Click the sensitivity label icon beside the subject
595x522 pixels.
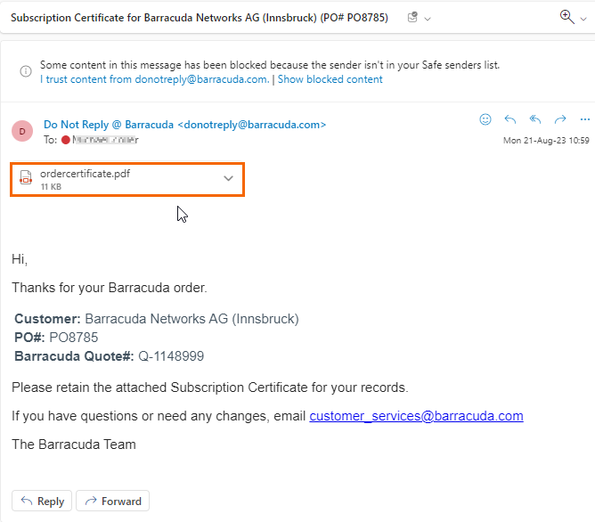(x=413, y=17)
